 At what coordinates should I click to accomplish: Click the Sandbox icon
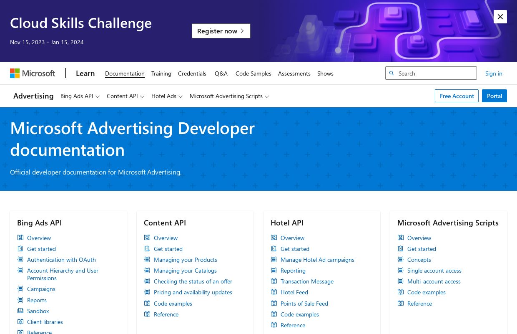pos(20,311)
